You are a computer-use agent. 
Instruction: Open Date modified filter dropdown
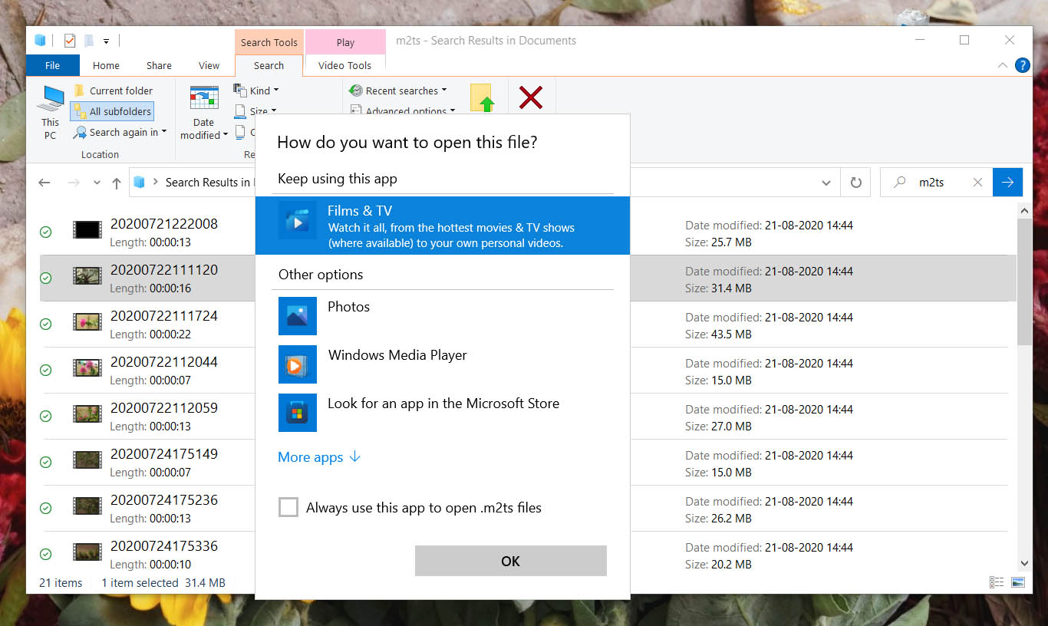(204, 113)
